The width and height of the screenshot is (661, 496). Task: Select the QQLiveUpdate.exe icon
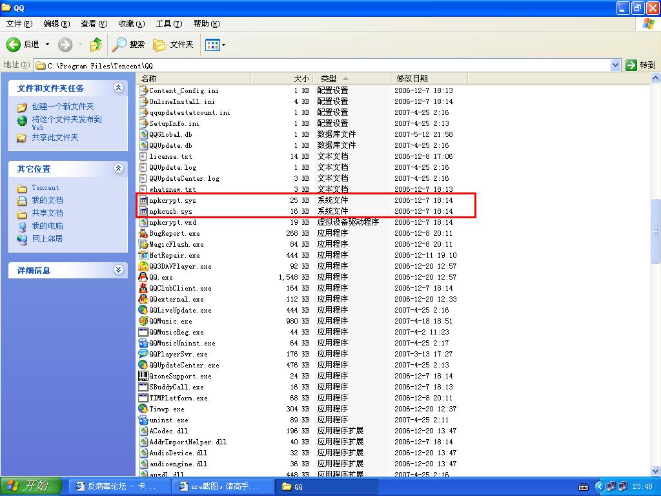tap(143, 310)
